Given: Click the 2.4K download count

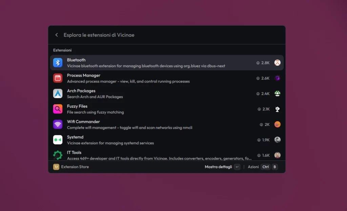Looking at the screenshot, I should click(265, 94).
